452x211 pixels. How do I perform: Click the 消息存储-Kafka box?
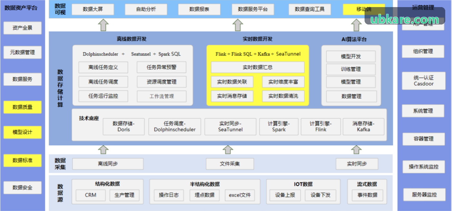pos(364,127)
